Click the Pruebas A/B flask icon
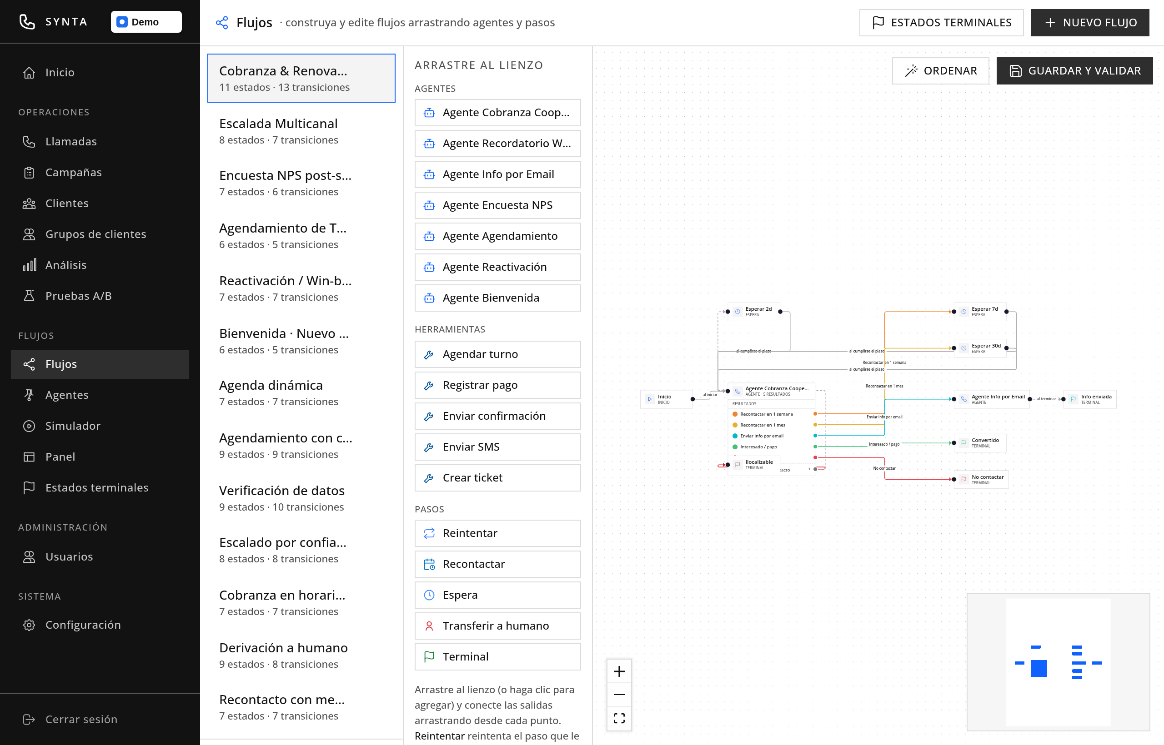1164x745 pixels. [29, 296]
